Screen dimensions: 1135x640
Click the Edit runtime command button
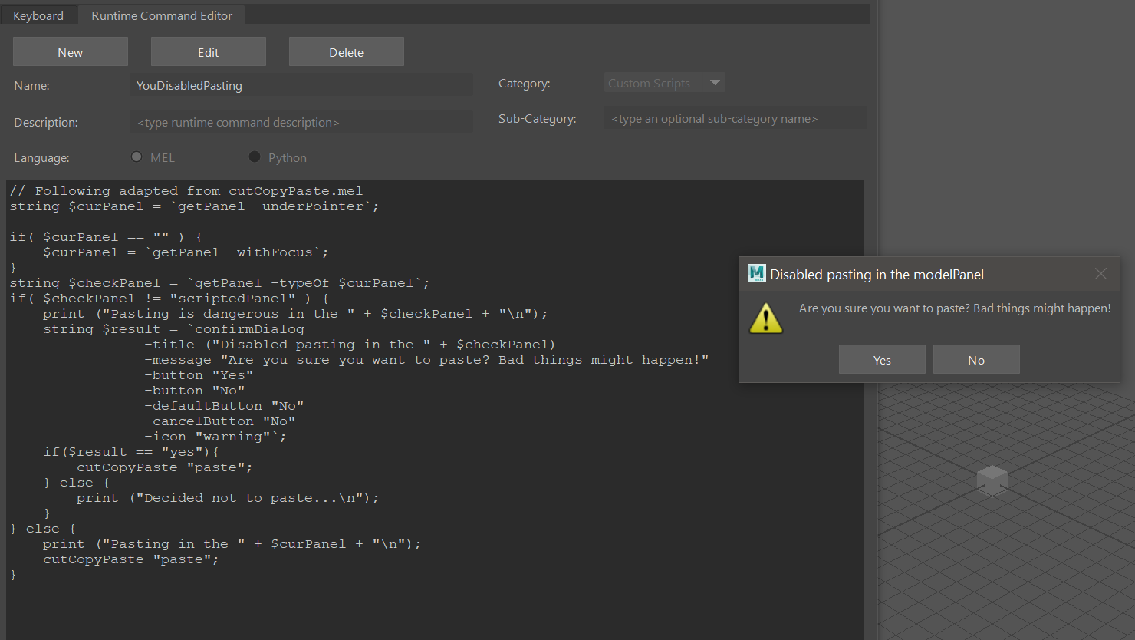(x=209, y=52)
